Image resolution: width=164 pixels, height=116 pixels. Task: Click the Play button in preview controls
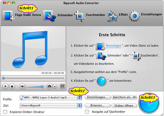pos(5,86)
